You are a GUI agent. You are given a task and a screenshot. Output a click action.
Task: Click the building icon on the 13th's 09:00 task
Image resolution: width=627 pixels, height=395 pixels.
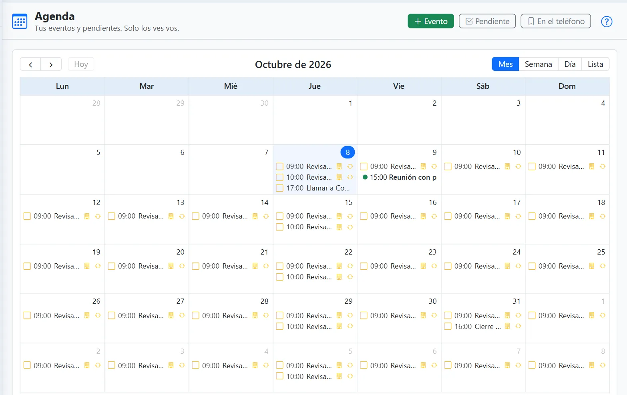(x=171, y=216)
